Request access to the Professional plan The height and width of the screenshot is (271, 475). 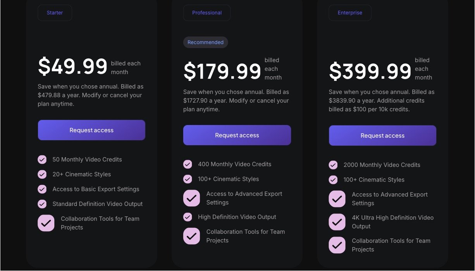click(237, 135)
